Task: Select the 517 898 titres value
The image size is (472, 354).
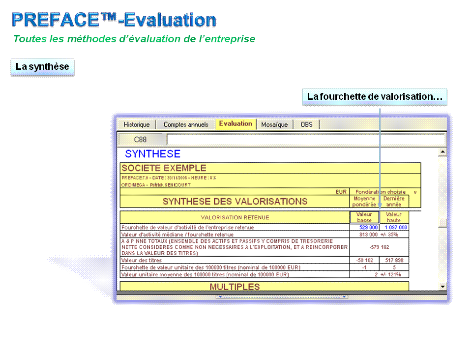Action: coord(394,260)
